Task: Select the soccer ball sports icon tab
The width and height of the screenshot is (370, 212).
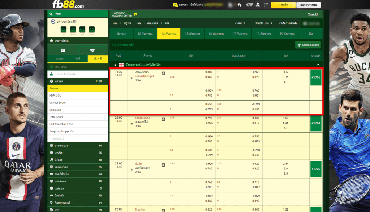Action: pos(92,50)
